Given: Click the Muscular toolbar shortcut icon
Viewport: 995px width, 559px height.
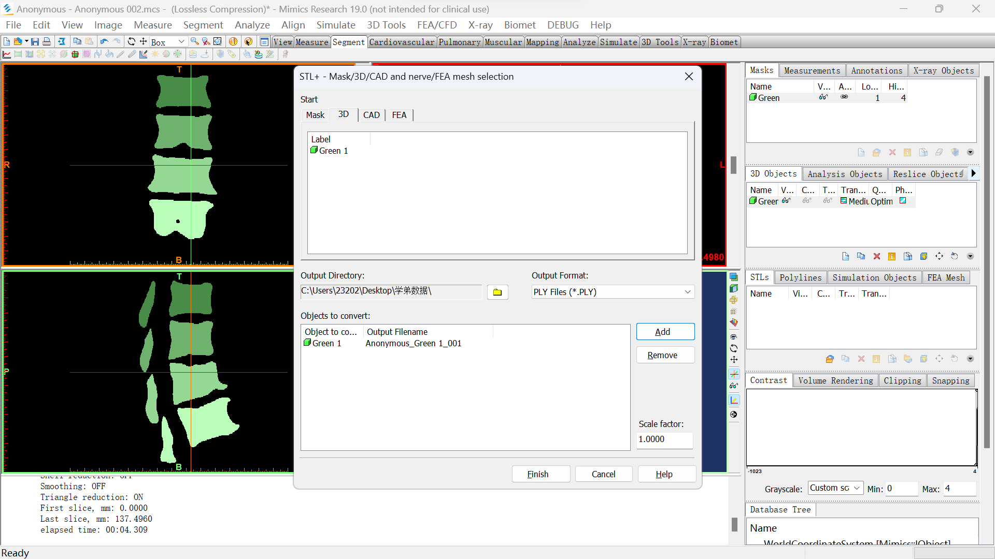Looking at the screenshot, I should (x=504, y=41).
